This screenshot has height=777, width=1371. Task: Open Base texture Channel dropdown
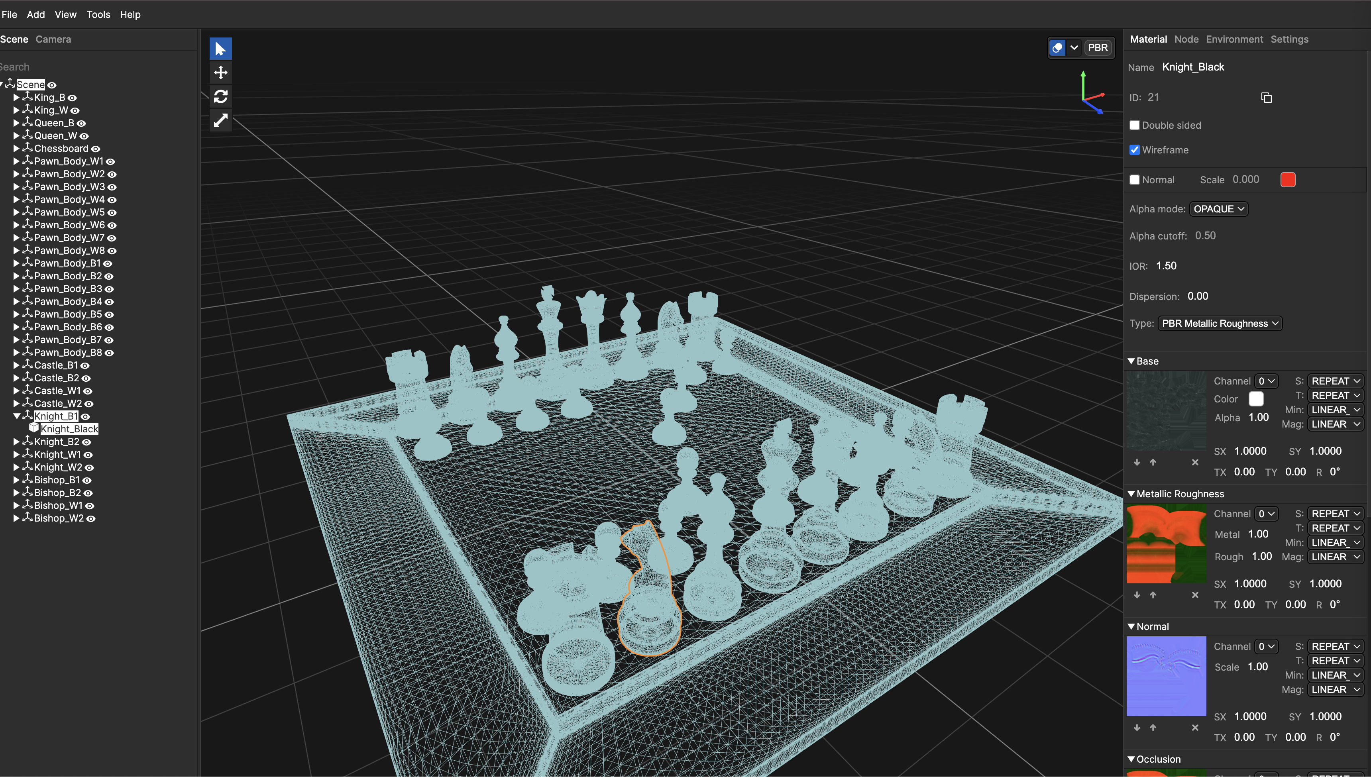point(1266,381)
